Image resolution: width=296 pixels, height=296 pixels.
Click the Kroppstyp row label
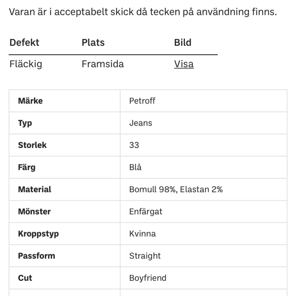click(38, 234)
